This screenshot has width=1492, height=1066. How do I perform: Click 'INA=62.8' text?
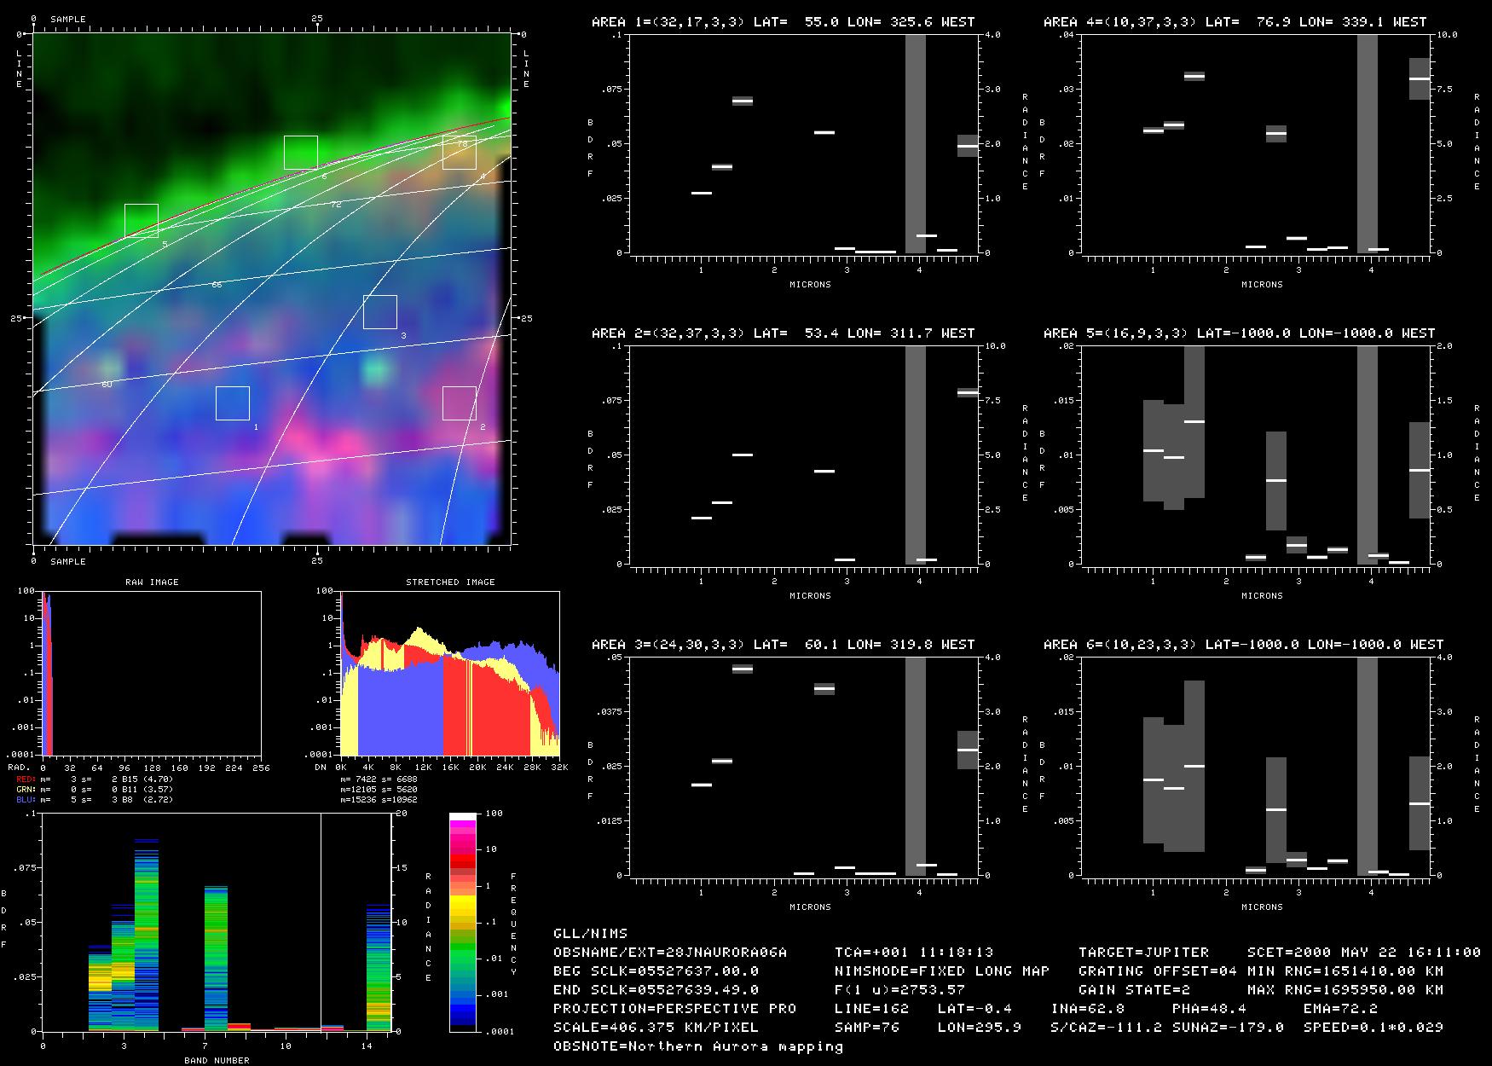(1088, 1009)
